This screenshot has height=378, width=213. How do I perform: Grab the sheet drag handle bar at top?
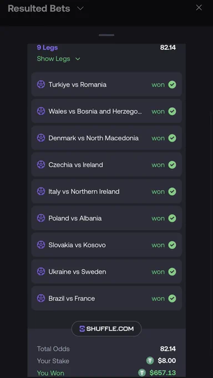pos(106,35)
